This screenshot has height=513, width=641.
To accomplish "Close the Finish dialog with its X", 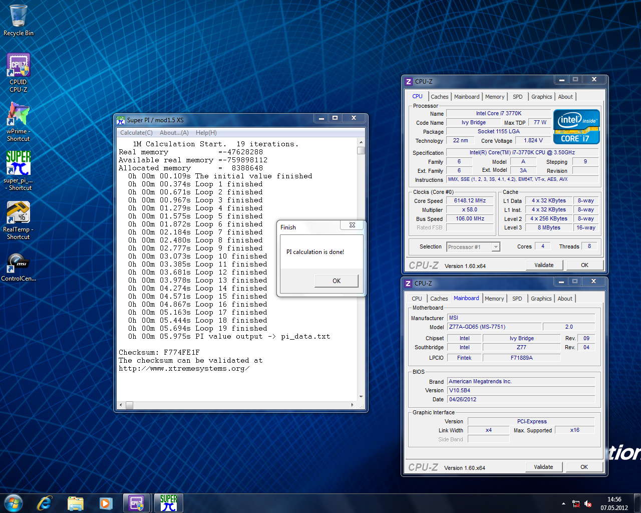I will (352, 225).
